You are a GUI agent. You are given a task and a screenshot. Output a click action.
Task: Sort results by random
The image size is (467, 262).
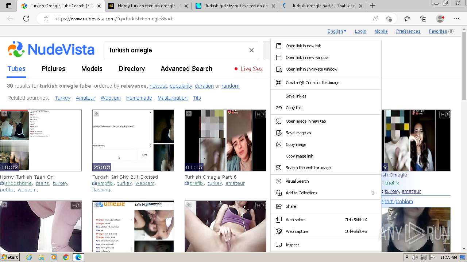pos(231,86)
